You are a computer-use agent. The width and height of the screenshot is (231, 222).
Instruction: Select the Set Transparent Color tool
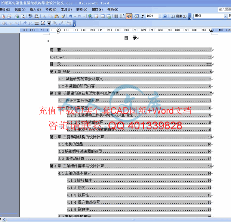61,23
